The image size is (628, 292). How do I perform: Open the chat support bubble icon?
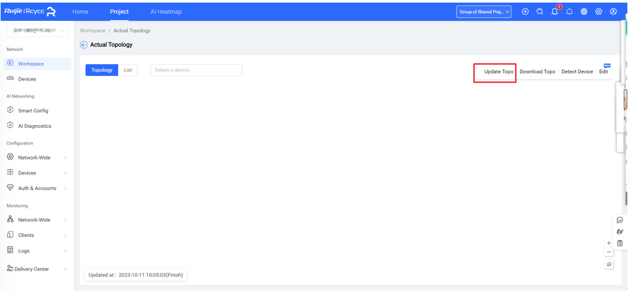click(x=620, y=220)
